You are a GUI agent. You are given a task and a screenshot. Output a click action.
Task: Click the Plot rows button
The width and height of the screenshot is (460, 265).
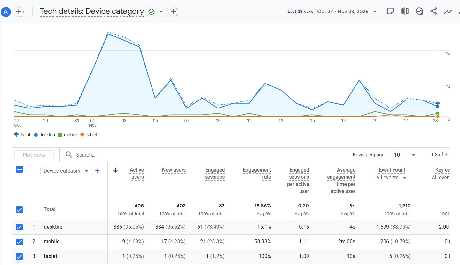click(34, 155)
